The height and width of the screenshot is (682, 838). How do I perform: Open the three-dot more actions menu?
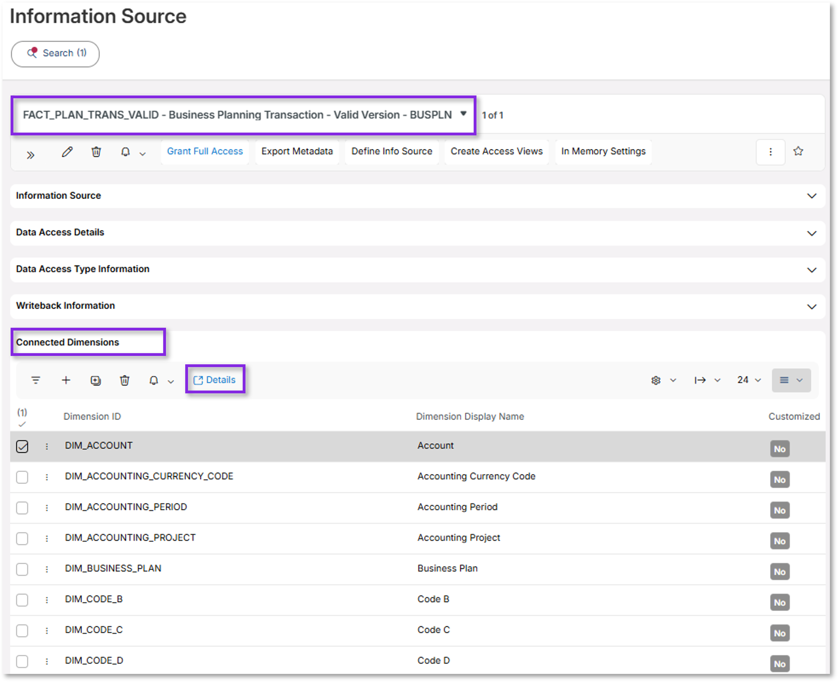click(x=770, y=152)
